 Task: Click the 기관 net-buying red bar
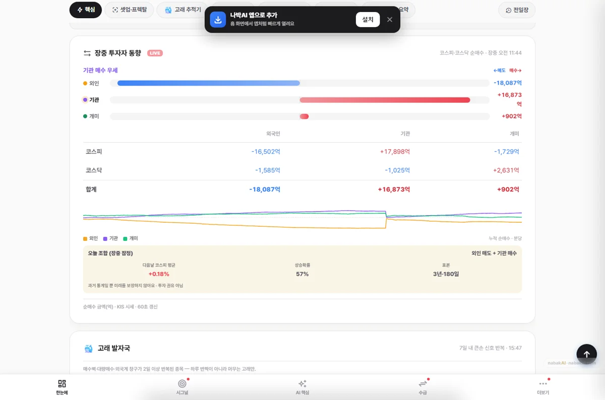(385, 100)
